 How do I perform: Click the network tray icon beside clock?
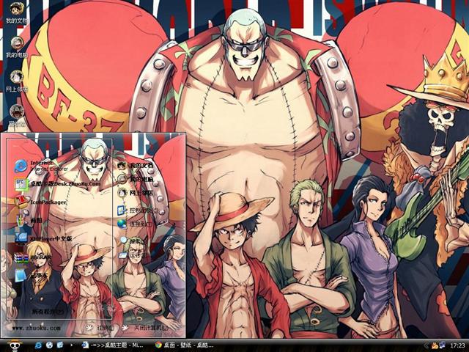pyautogui.click(x=442, y=345)
